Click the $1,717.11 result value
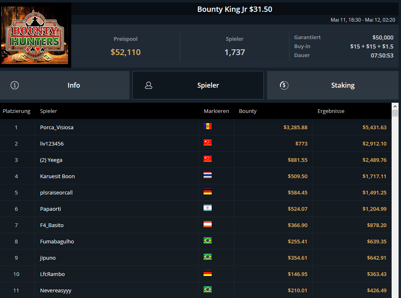Screen dimensions: 401x298 click(x=375, y=176)
